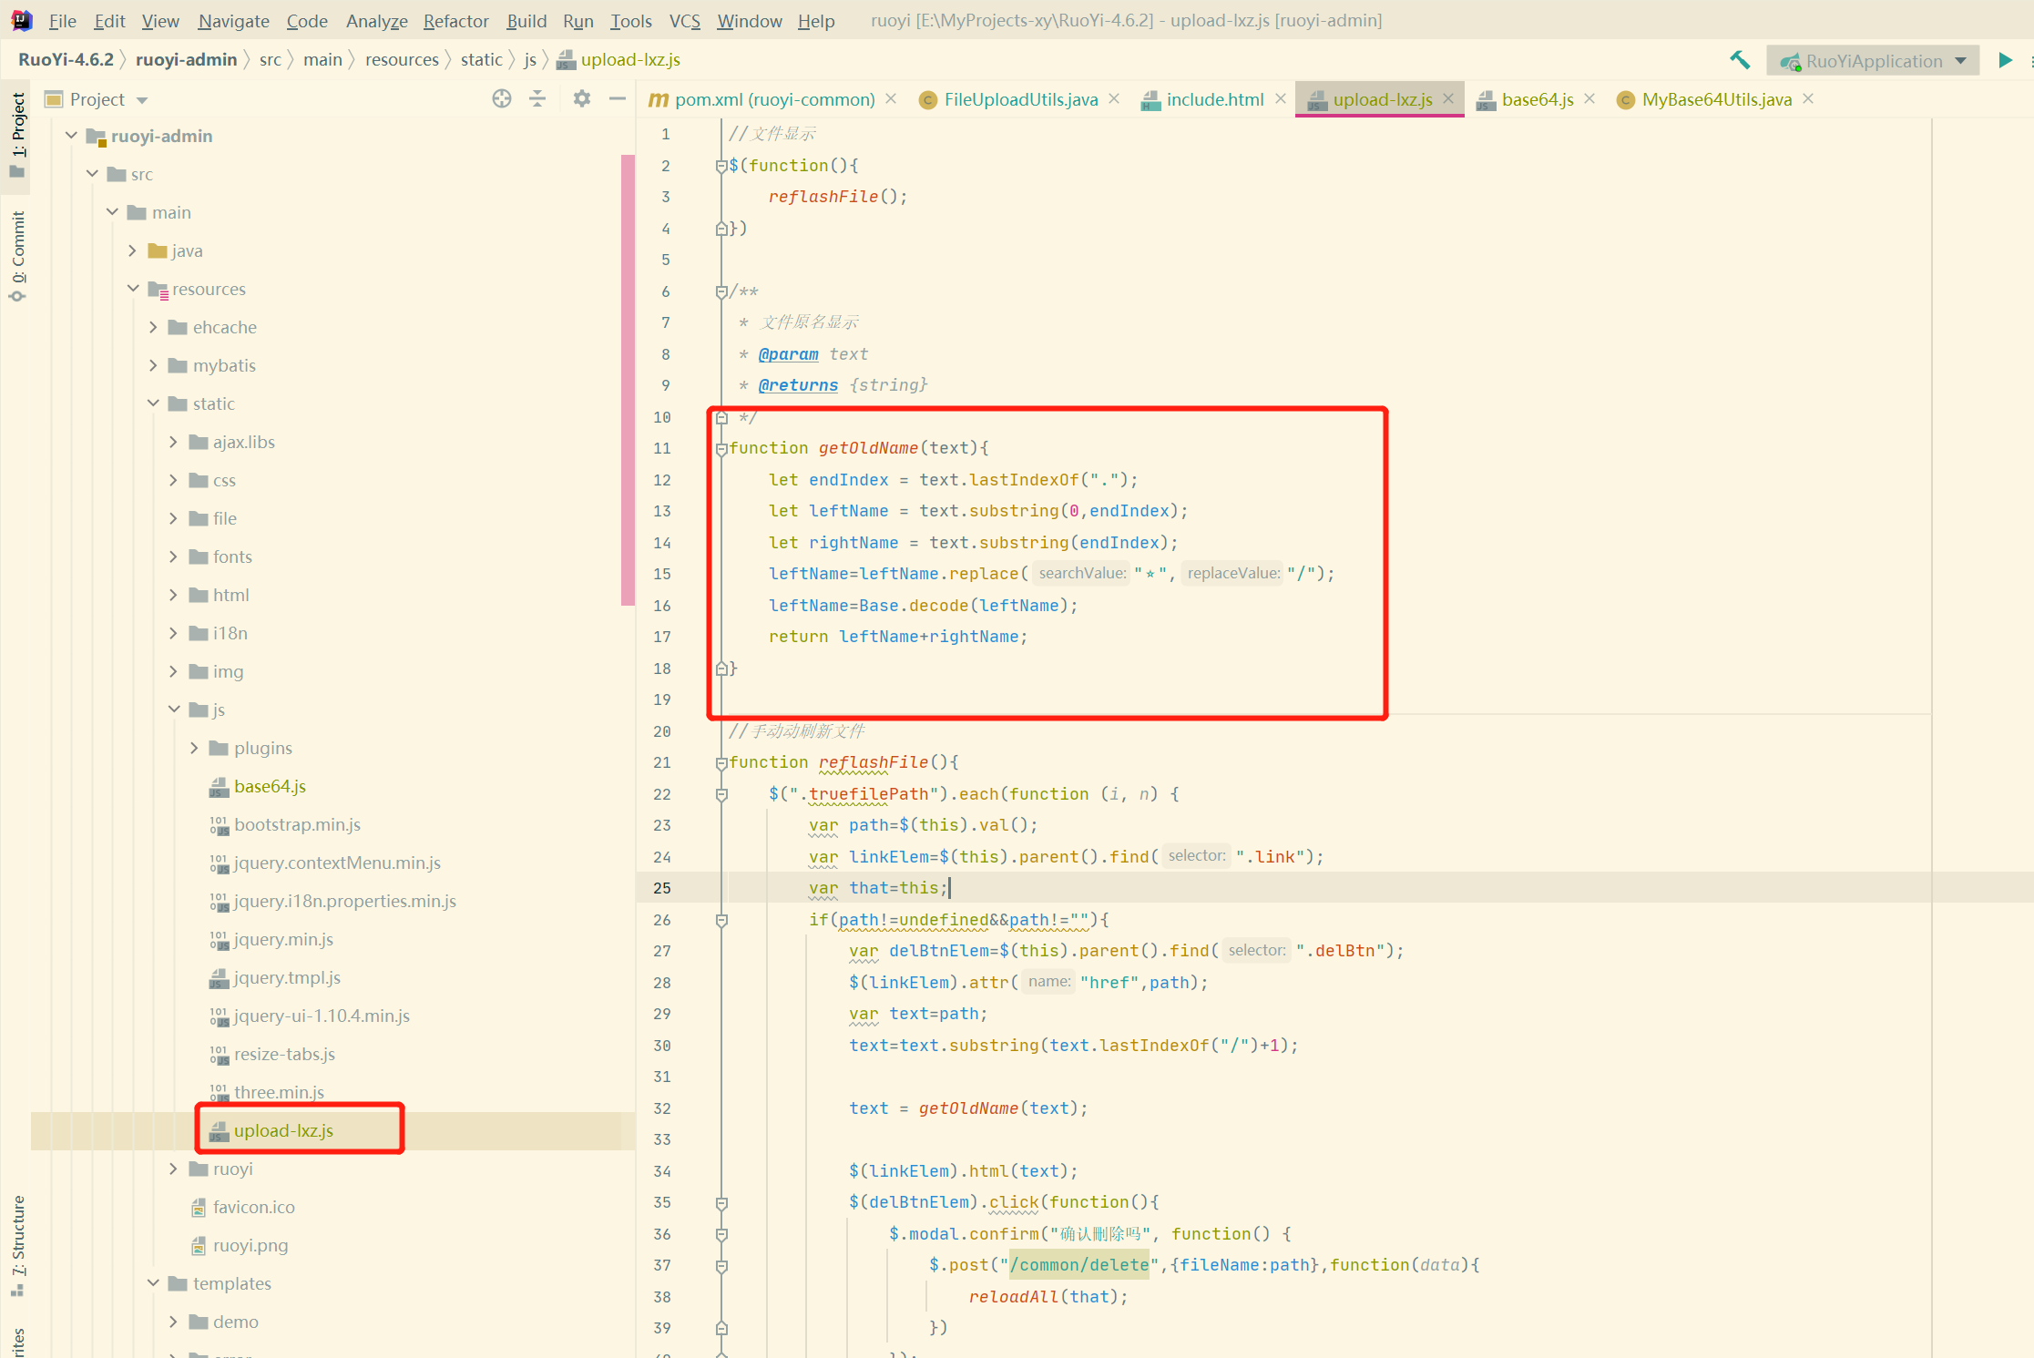Close the upload-lxz.js tab

coord(1448,98)
